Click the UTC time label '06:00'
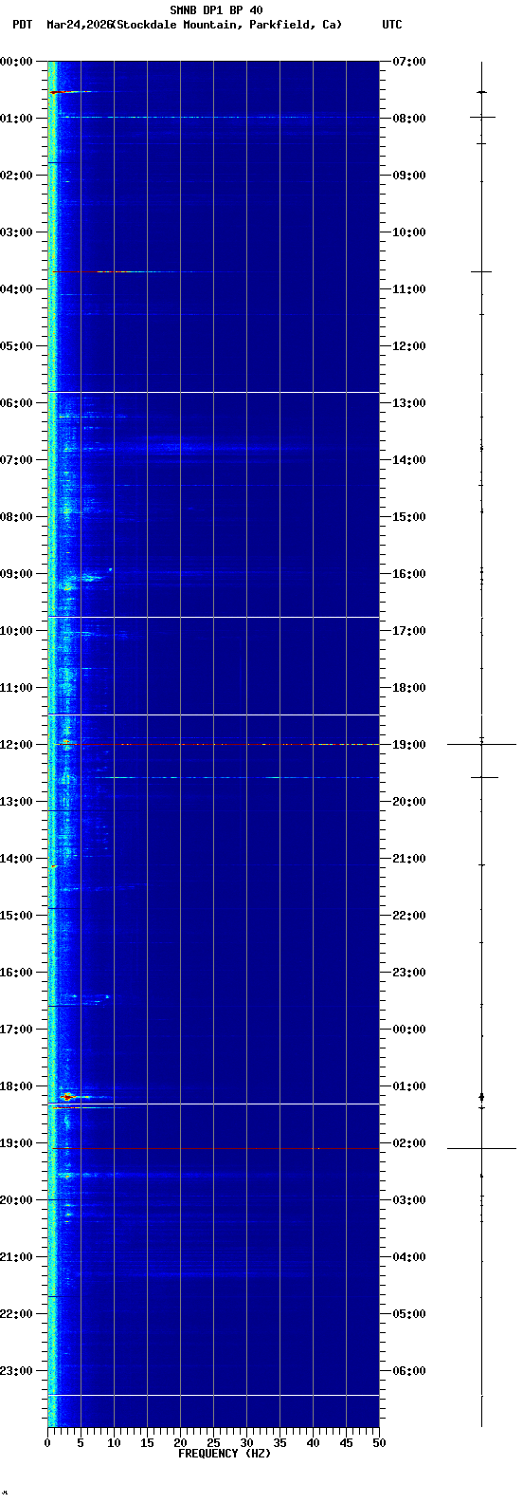This screenshot has height=1503, width=523. [x=409, y=1371]
